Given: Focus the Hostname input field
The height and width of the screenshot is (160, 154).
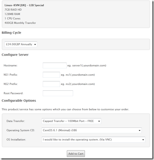Looking at the screenshot, I should [55, 65].
